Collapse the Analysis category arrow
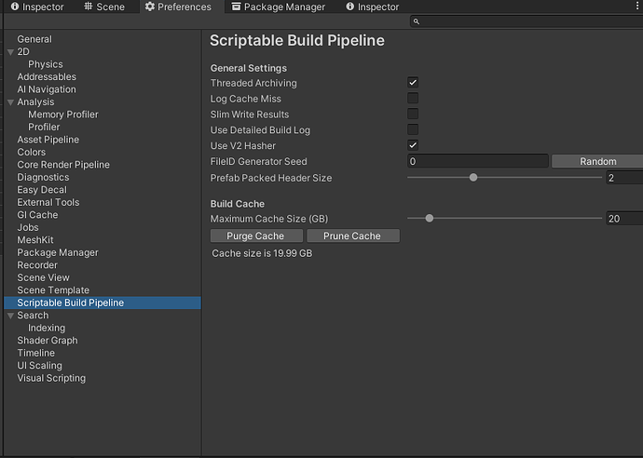The height and width of the screenshot is (458, 643). pyautogui.click(x=10, y=102)
